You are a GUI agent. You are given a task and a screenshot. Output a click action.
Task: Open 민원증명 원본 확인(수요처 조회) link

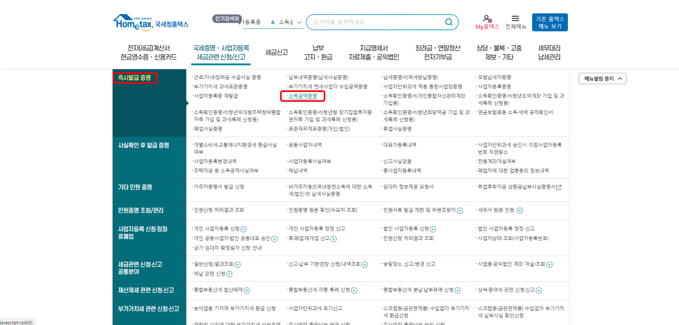click(x=323, y=210)
